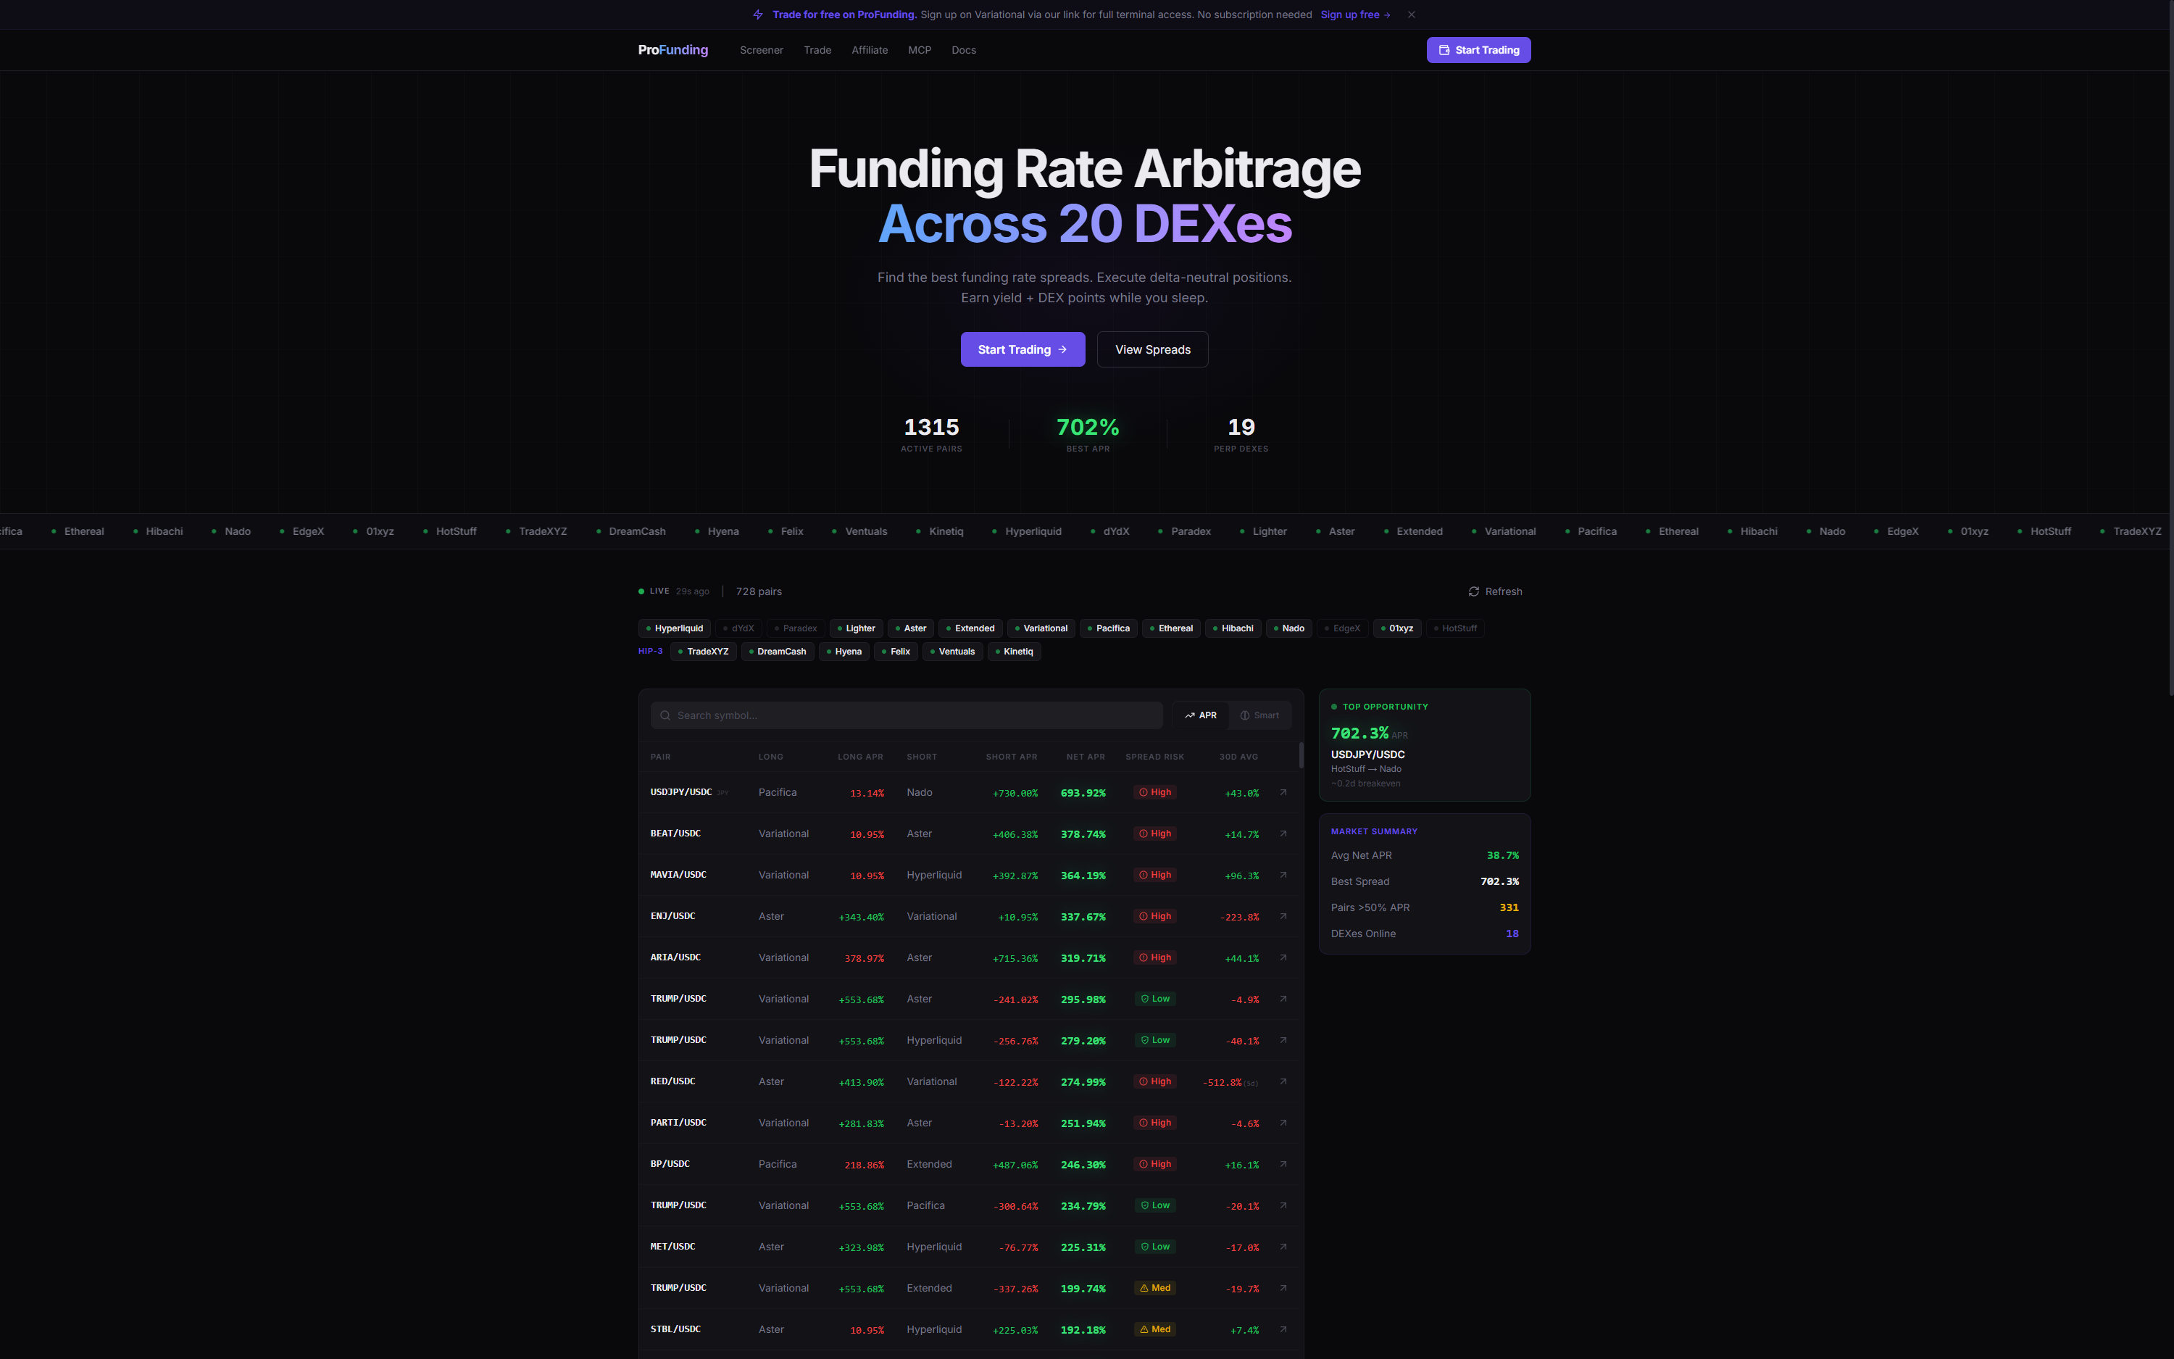Toggle the Aster filter chip

point(910,628)
